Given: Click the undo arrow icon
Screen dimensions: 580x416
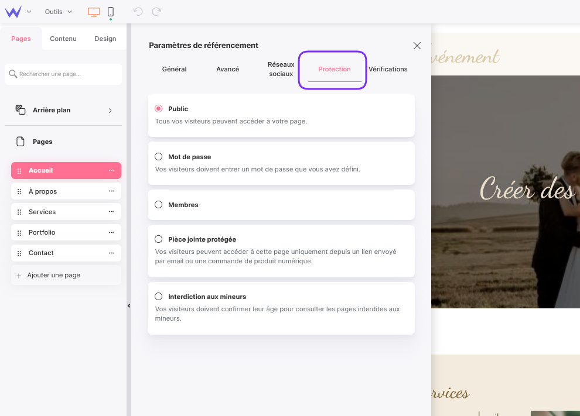Looking at the screenshot, I should 138,12.
